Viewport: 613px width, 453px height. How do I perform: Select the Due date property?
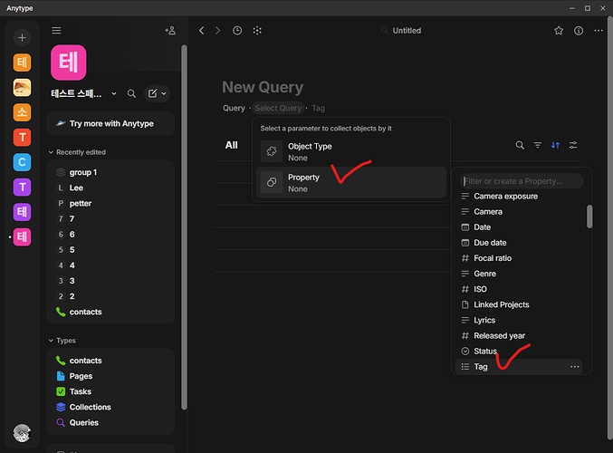coord(519,243)
